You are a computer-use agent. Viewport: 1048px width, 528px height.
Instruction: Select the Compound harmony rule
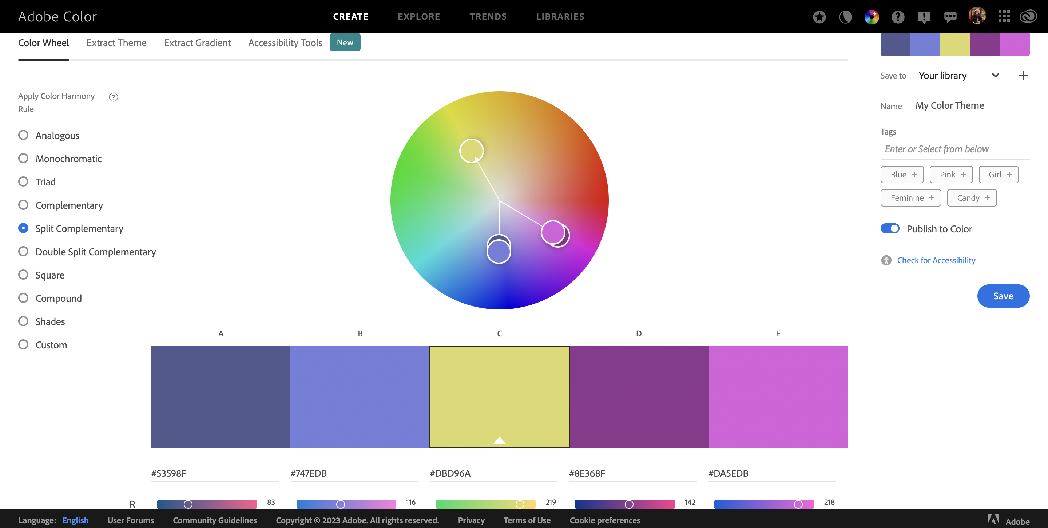(50, 298)
